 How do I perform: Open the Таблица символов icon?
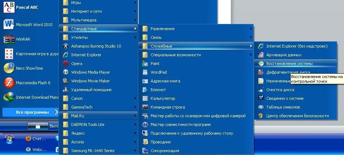coord(261,107)
